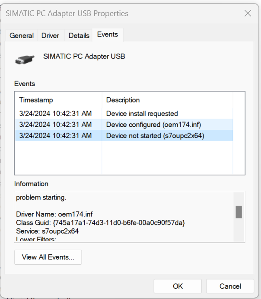Image resolution: width=261 pixels, height=299 pixels.
Task: Click the Information box scrollbar thumb
Action: pos(239,212)
